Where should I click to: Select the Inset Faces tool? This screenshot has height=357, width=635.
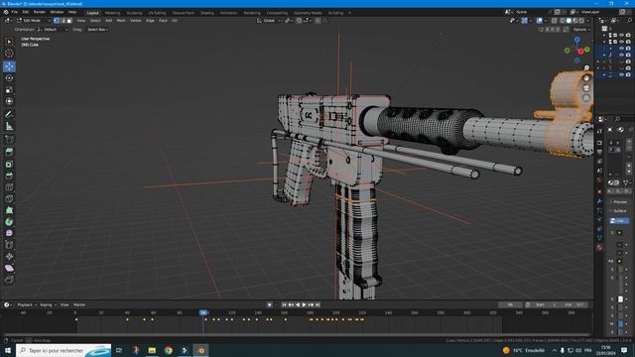(x=9, y=164)
